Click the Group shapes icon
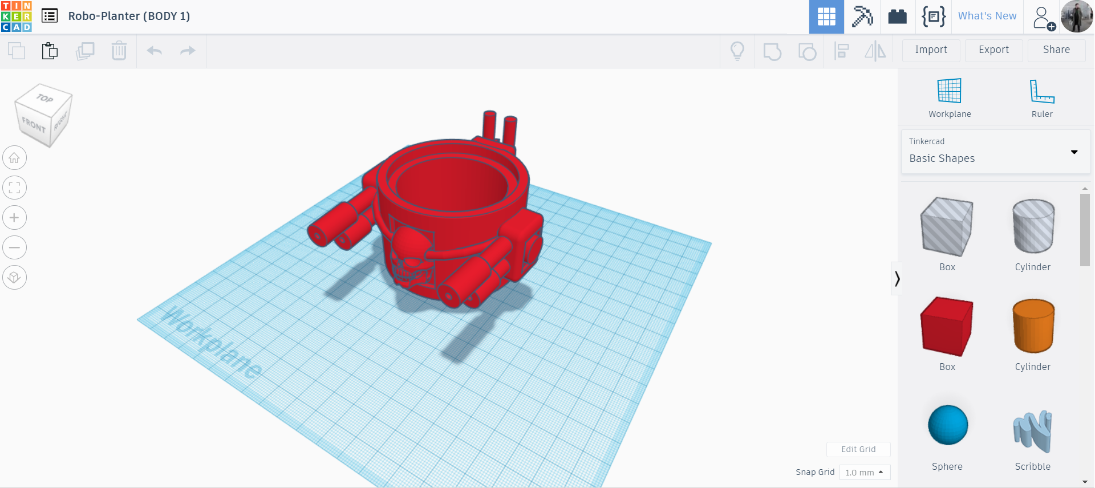This screenshot has width=1095, height=488. [772, 51]
